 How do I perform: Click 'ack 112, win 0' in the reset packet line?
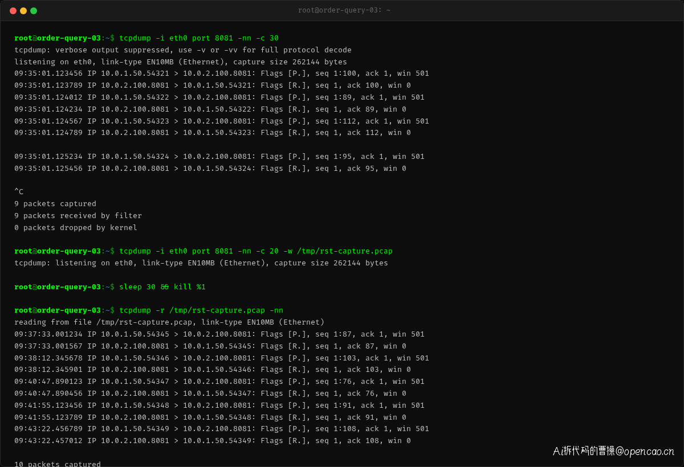(379, 133)
